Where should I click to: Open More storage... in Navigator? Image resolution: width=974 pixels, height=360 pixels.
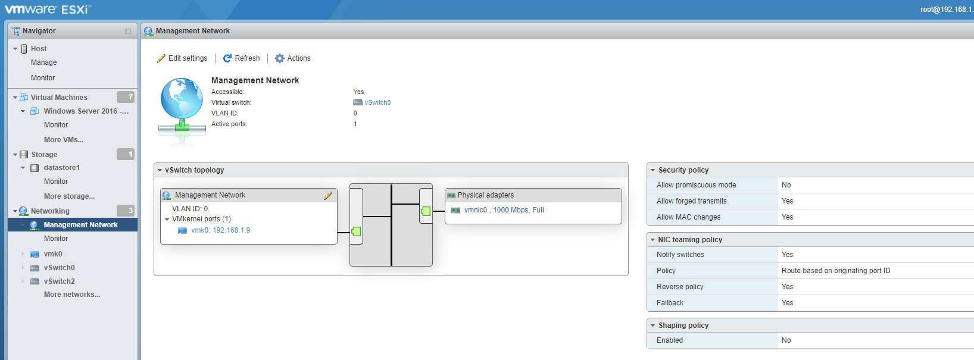(x=69, y=196)
